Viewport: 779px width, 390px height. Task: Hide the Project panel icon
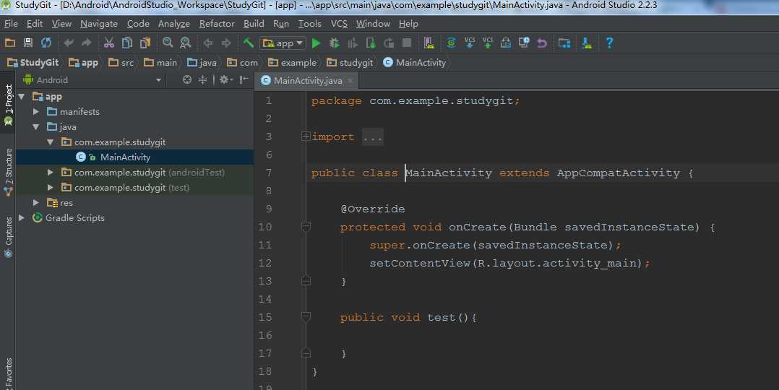click(x=244, y=79)
